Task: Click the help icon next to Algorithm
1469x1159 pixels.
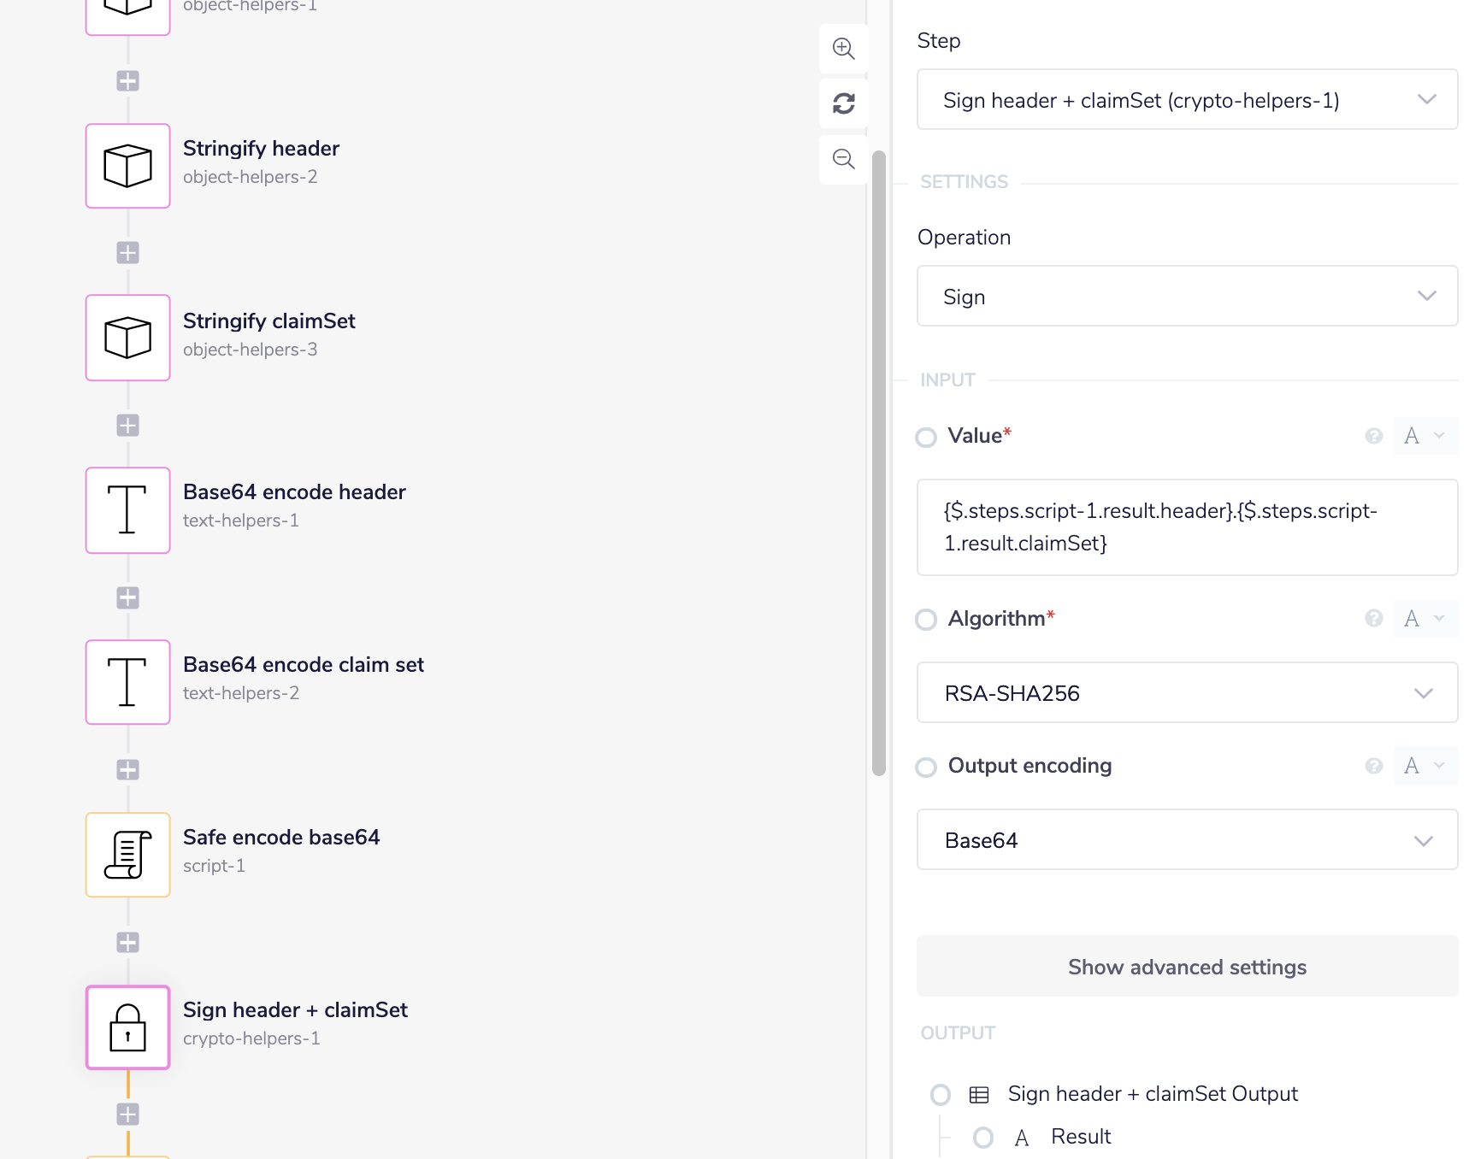Action: [x=1373, y=618]
